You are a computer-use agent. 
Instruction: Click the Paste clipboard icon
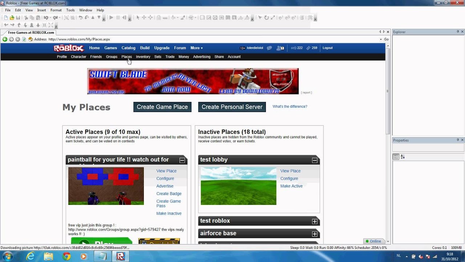click(38, 17)
